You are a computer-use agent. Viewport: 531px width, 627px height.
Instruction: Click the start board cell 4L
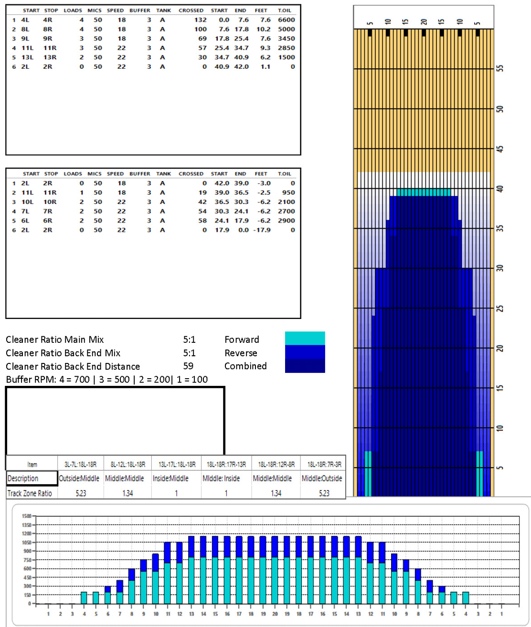pyautogui.click(x=25, y=20)
